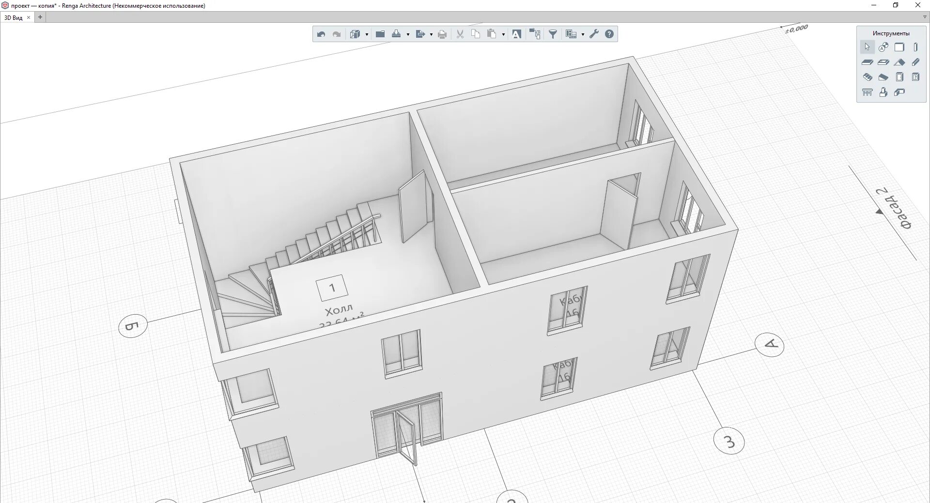
Task: Expand the Export options dropdown arrow
Action: (x=431, y=34)
